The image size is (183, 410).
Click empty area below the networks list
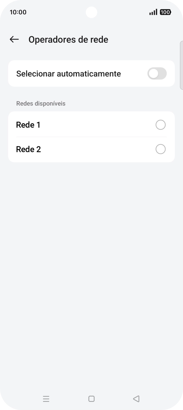click(x=91, y=256)
